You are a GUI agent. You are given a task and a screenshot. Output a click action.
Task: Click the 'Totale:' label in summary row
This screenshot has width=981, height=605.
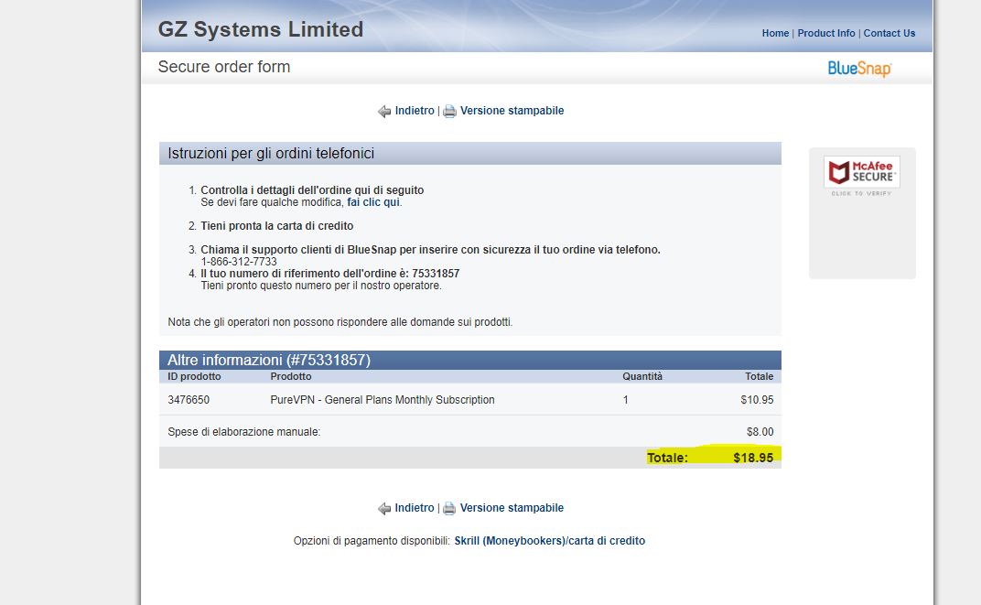(667, 458)
